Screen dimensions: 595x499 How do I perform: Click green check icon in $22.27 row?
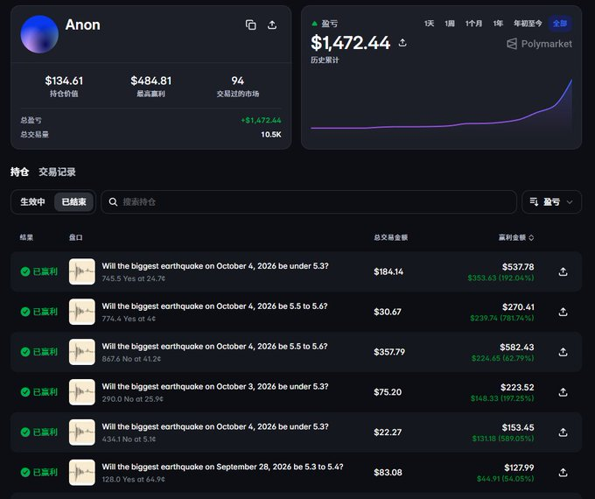coord(25,432)
